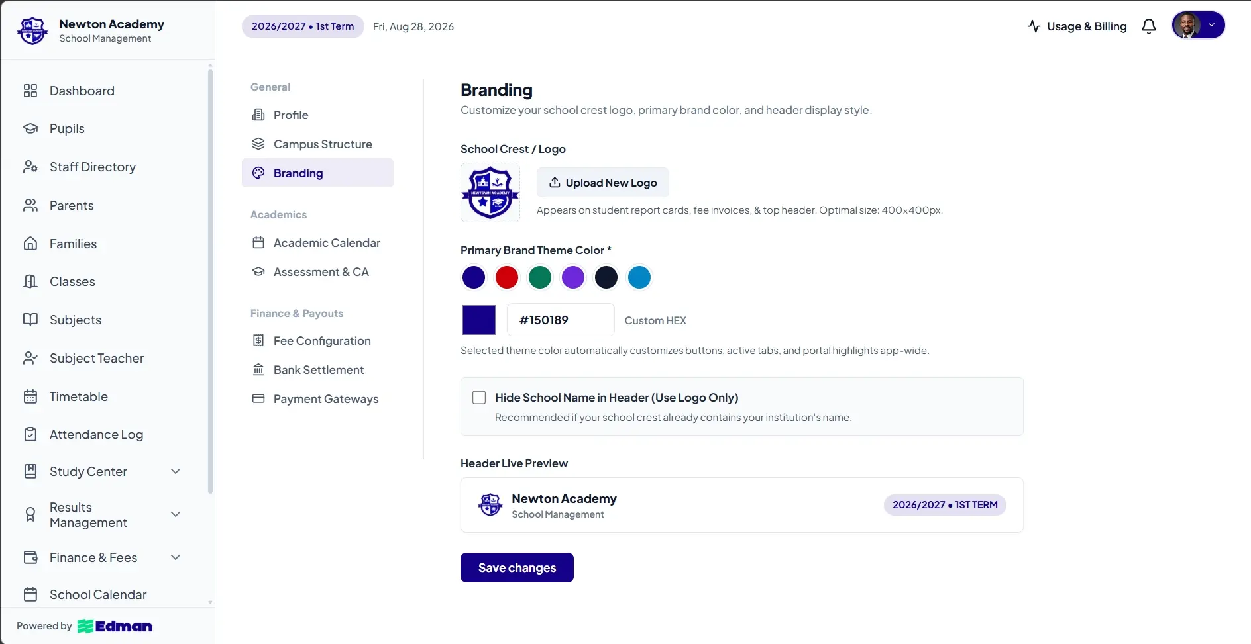Click Save changes button
This screenshot has width=1251, height=644.
pos(517,567)
